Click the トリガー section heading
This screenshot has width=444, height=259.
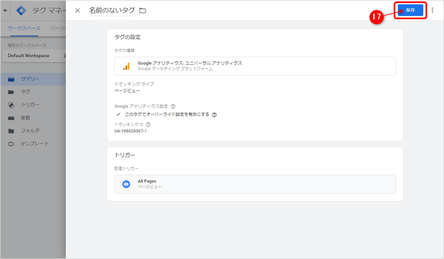pos(125,155)
